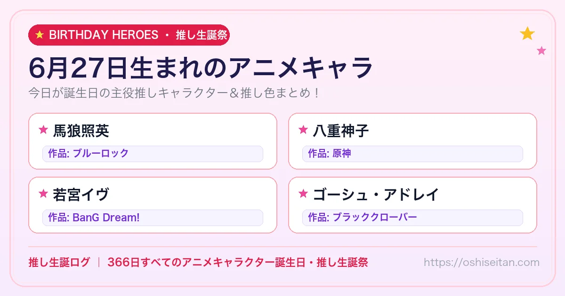
Task: Open the 作品: ブルーロック tag
Action: (x=153, y=154)
